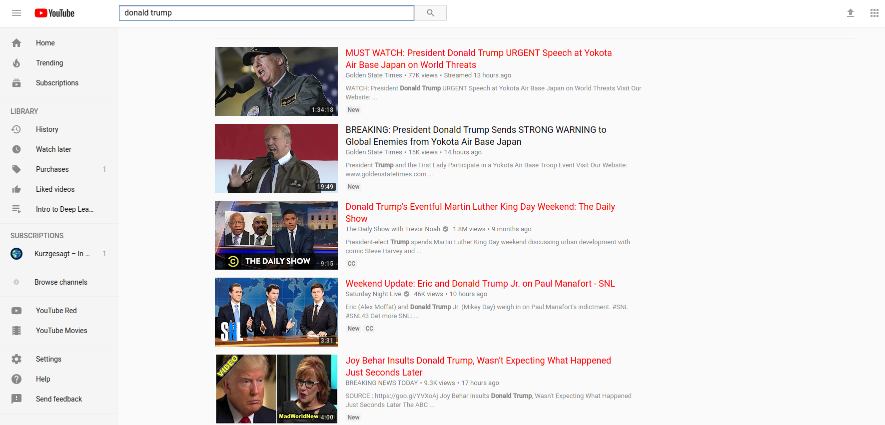Screen dimensions: 885x425
Task: Open MUST WATCH Yokota Air Base speech video
Action: click(x=478, y=59)
